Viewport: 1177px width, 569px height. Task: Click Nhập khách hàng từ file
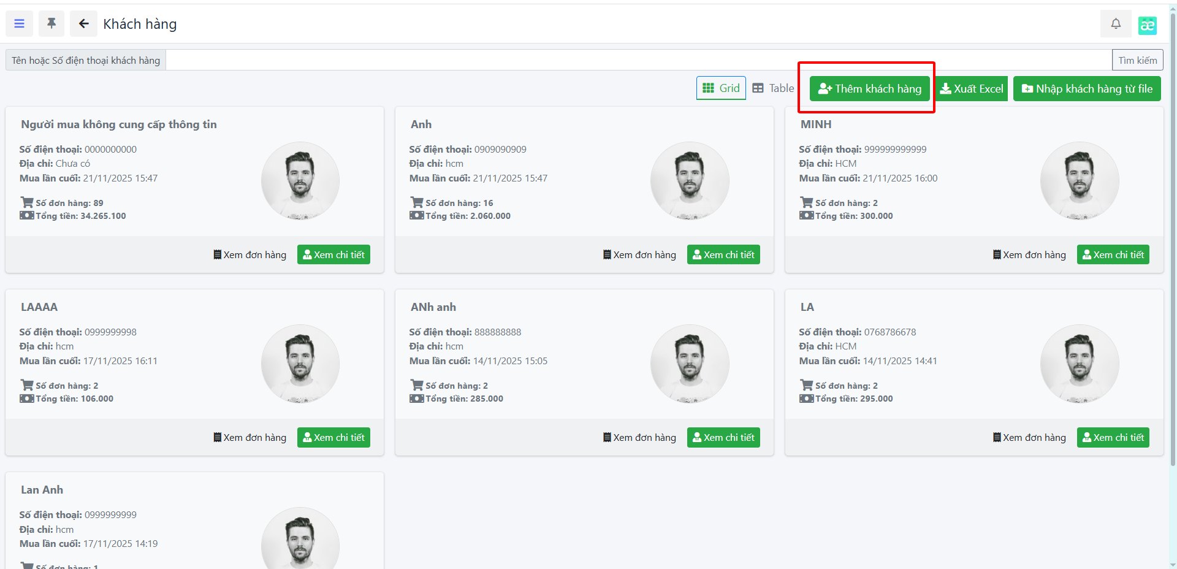tap(1087, 89)
